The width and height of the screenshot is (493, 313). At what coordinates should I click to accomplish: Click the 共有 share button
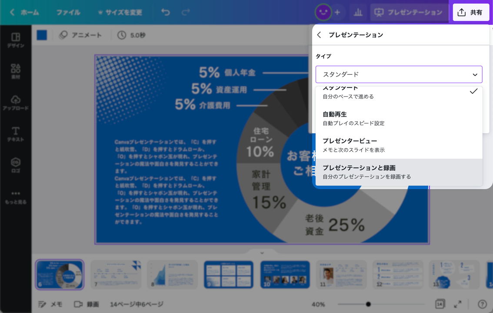click(470, 12)
